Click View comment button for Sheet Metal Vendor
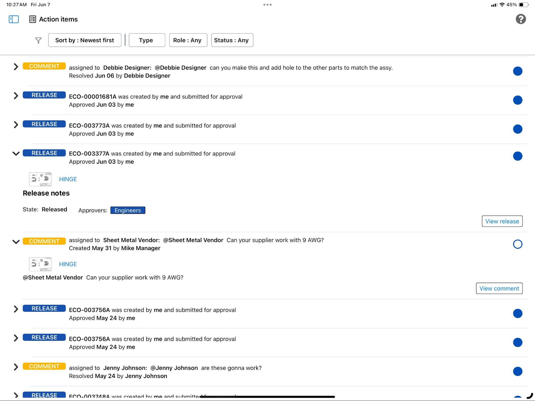This screenshot has width=535, height=401. tap(499, 288)
